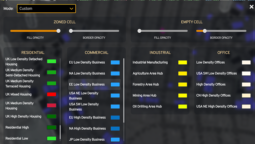Adjust the Zoned Cell fill opacity slider

pyautogui.click(x=58, y=31)
